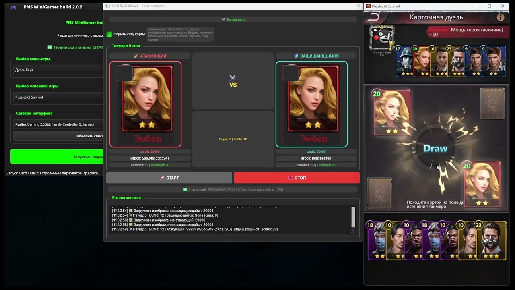This screenshot has height=290, width=515.
Task: Click the Card Duel Viewer window title icon
Action: (x=107, y=6)
